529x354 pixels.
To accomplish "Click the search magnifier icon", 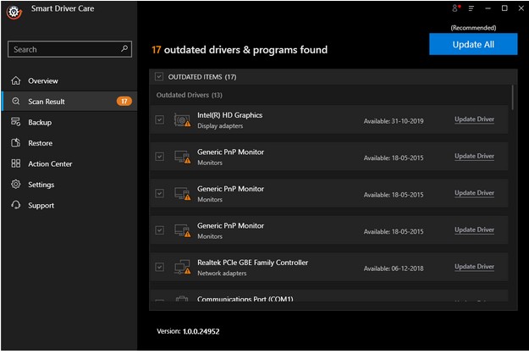I will point(124,49).
